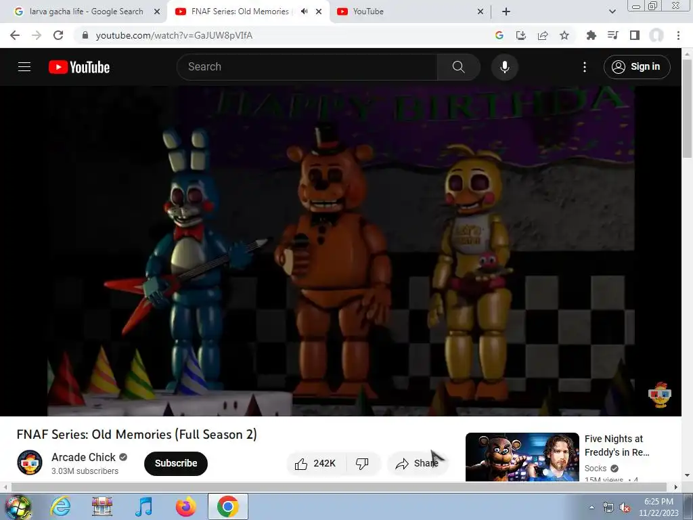Open Five Nights at Freddy's recommended thumbnail
Screen dimensions: 693x520
point(522,456)
